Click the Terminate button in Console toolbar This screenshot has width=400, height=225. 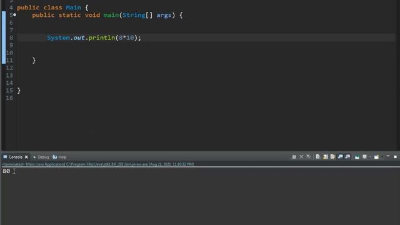coord(294,157)
